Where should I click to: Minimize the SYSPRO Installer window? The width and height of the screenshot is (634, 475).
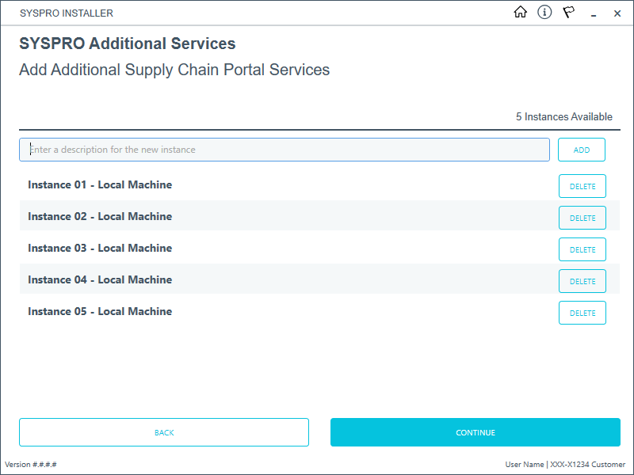[594, 13]
